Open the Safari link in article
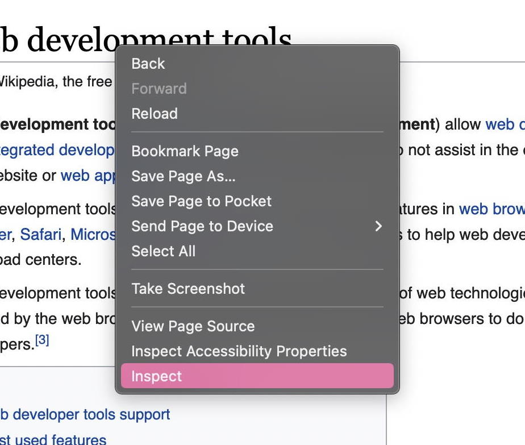This screenshot has height=445, width=525. coord(41,234)
